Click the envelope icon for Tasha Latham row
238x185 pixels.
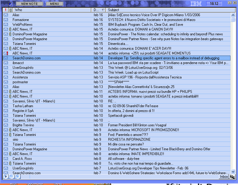tap(6, 106)
